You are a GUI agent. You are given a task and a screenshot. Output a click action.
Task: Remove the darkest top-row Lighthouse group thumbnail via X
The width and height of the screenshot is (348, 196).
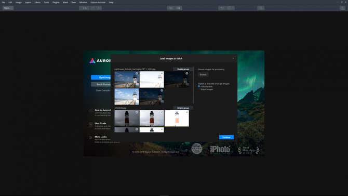tap(187, 73)
